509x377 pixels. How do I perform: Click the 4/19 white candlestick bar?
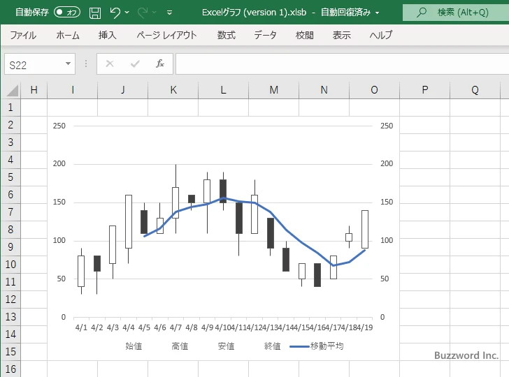(365, 229)
